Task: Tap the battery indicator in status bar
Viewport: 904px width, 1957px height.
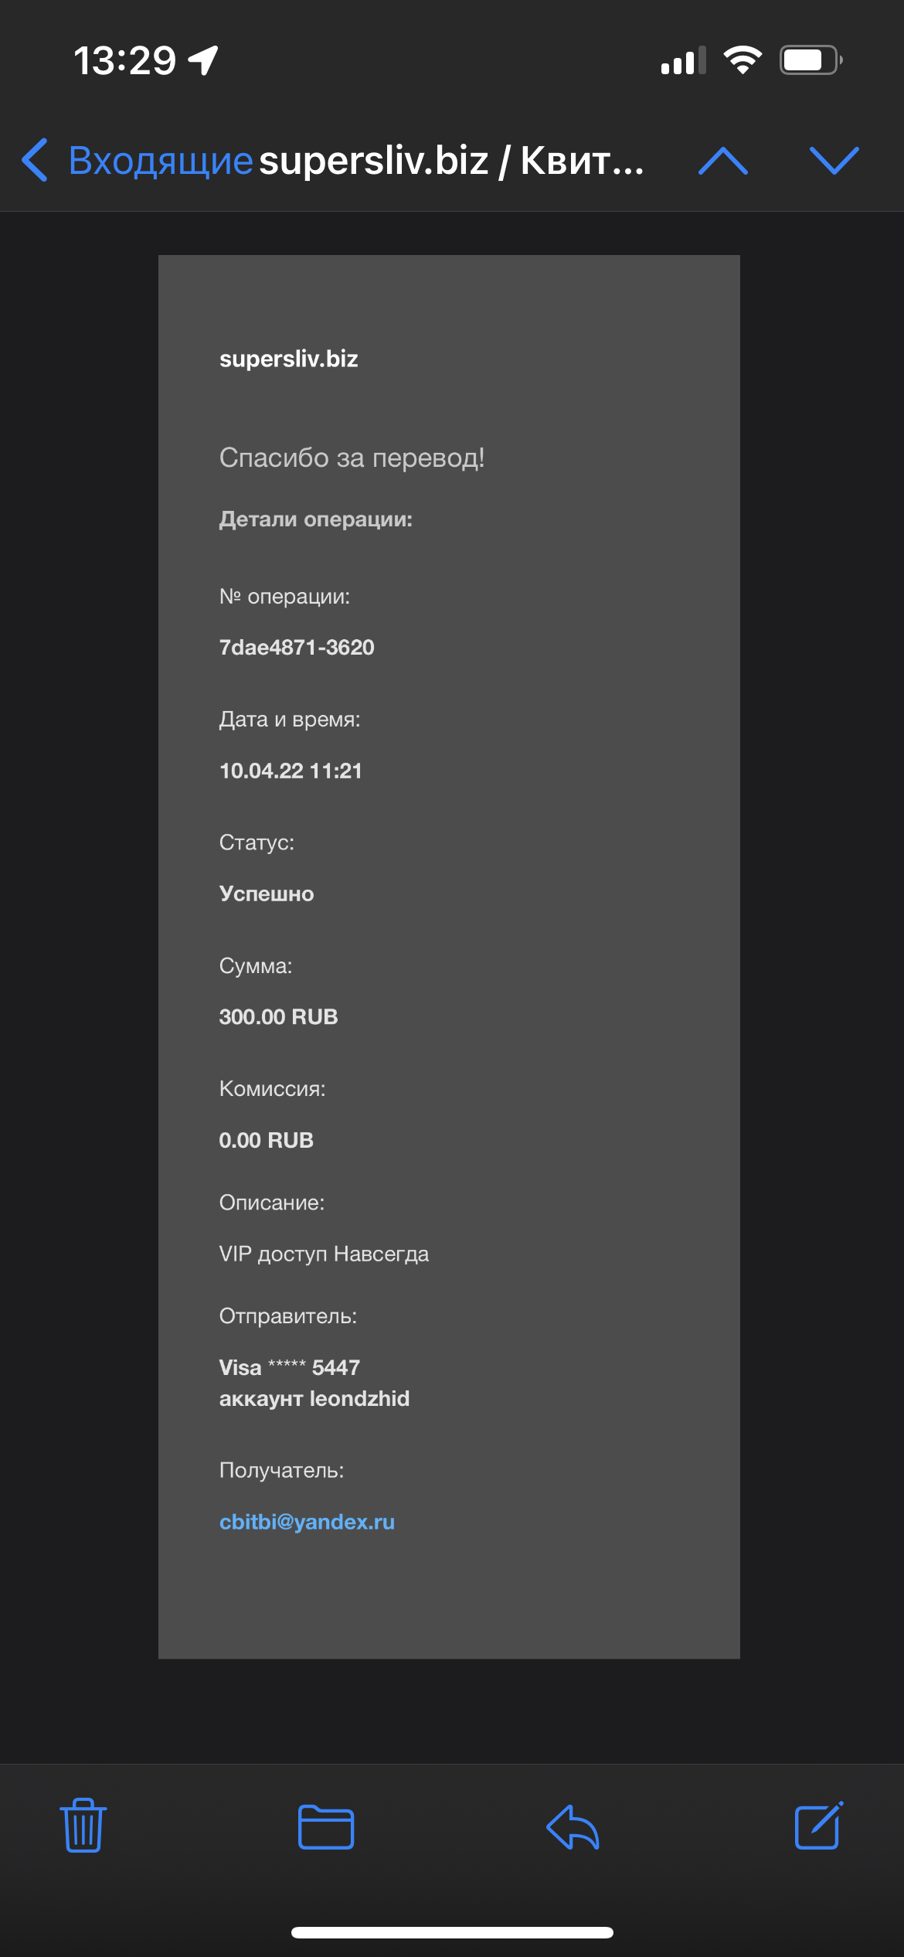Action: pyautogui.click(x=811, y=60)
